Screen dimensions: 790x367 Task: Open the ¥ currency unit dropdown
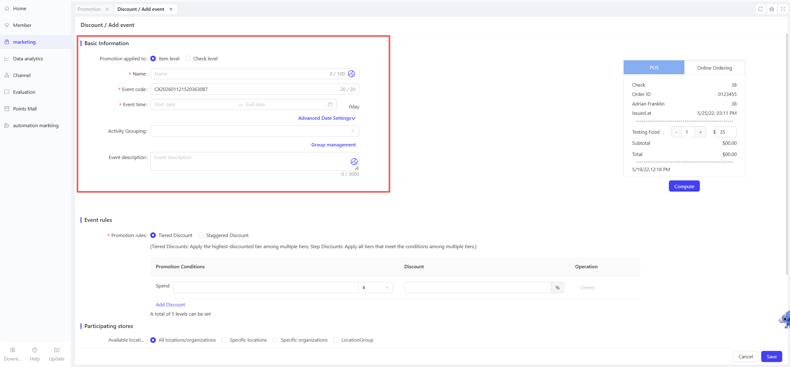click(375, 287)
